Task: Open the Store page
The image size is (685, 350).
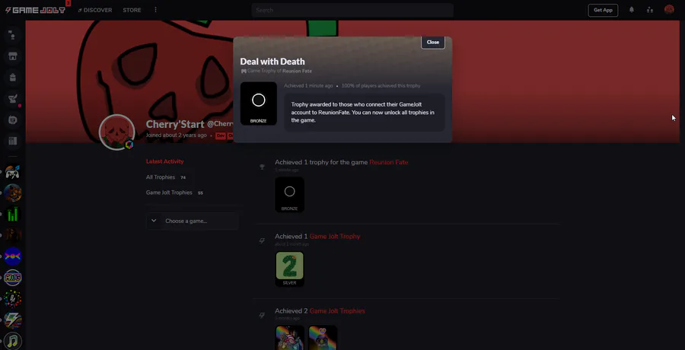Action: point(132,10)
